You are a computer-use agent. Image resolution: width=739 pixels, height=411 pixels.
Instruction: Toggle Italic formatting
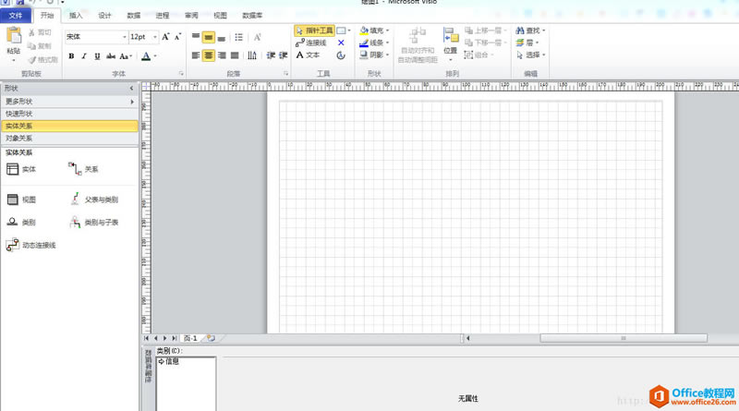point(84,56)
